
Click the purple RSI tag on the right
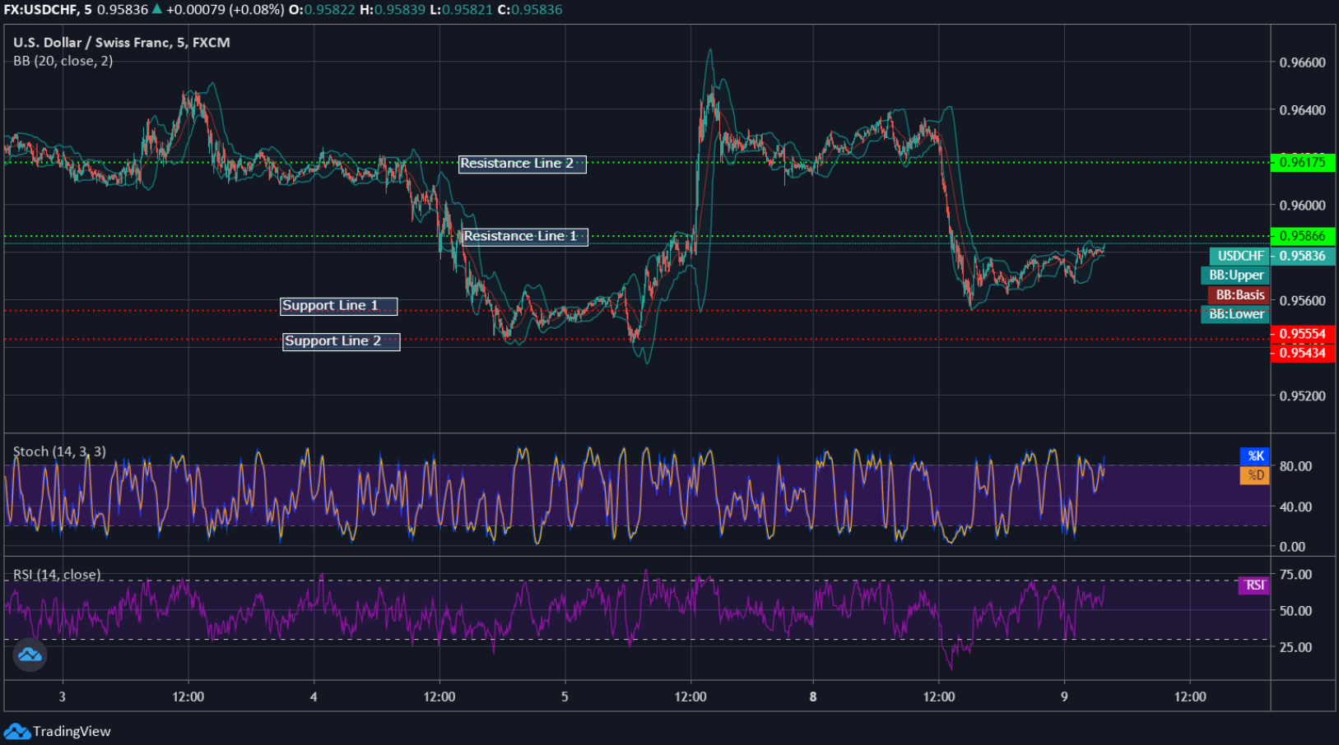1253,585
